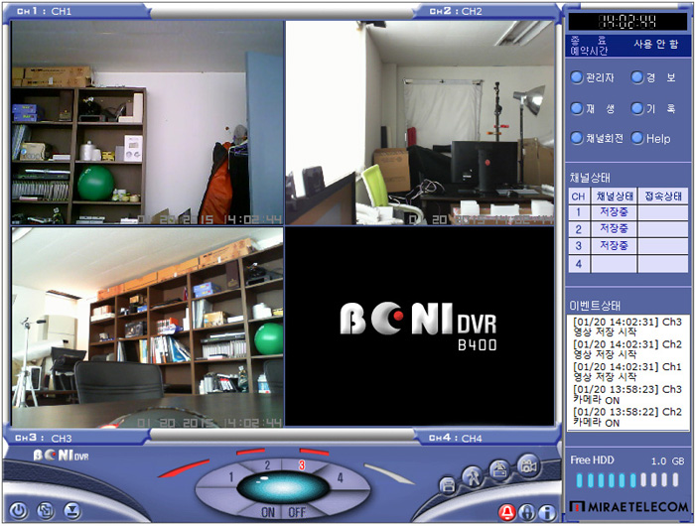695x526 pixels.
Task: Select the CH2 camera video feed
Action: click(420, 123)
